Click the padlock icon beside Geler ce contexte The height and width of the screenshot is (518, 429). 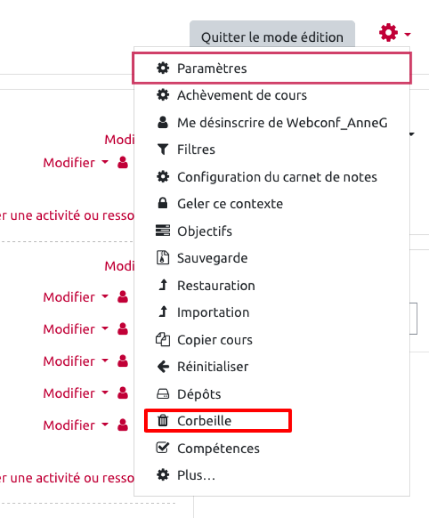[x=162, y=204]
